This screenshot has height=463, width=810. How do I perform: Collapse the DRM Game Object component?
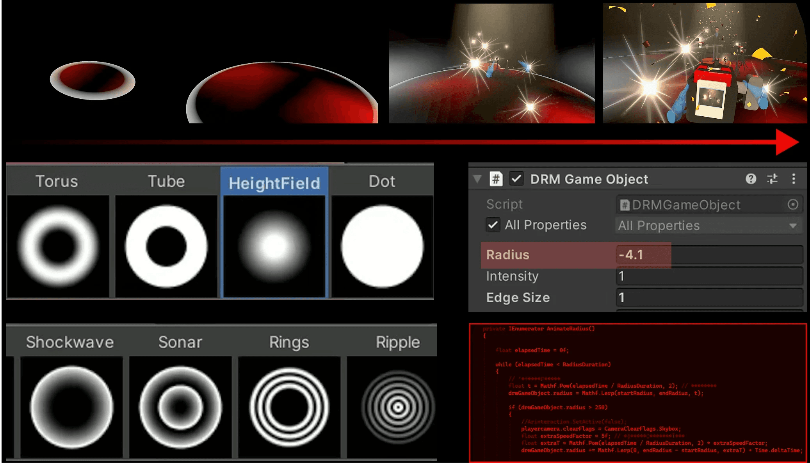pyautogui.click(x=477, y=179)
